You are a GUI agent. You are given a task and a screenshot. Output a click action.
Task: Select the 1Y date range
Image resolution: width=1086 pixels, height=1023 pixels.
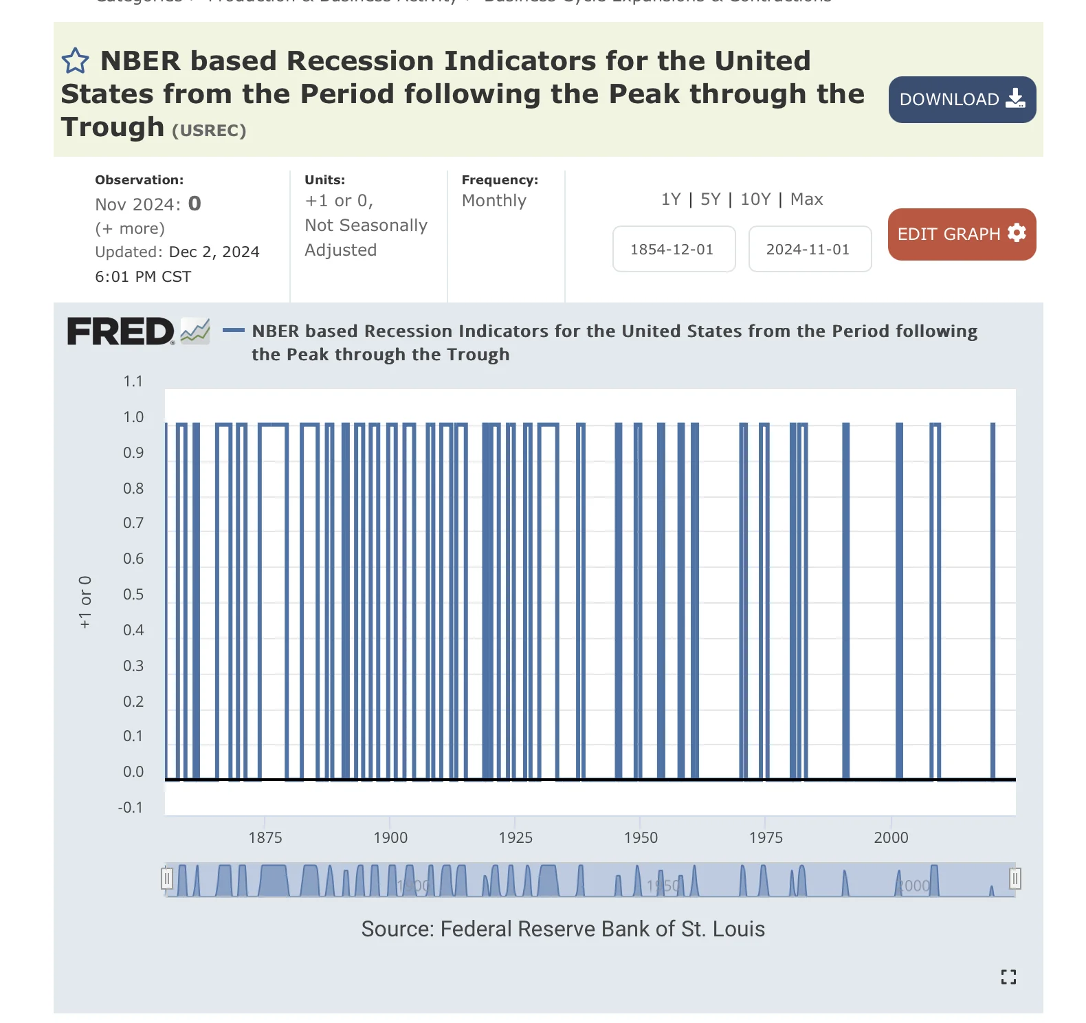pyautogui.click(x=671, y=199)
